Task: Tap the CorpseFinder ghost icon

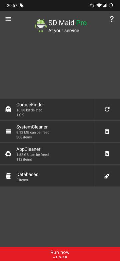Action: click(x=8, y=109)
